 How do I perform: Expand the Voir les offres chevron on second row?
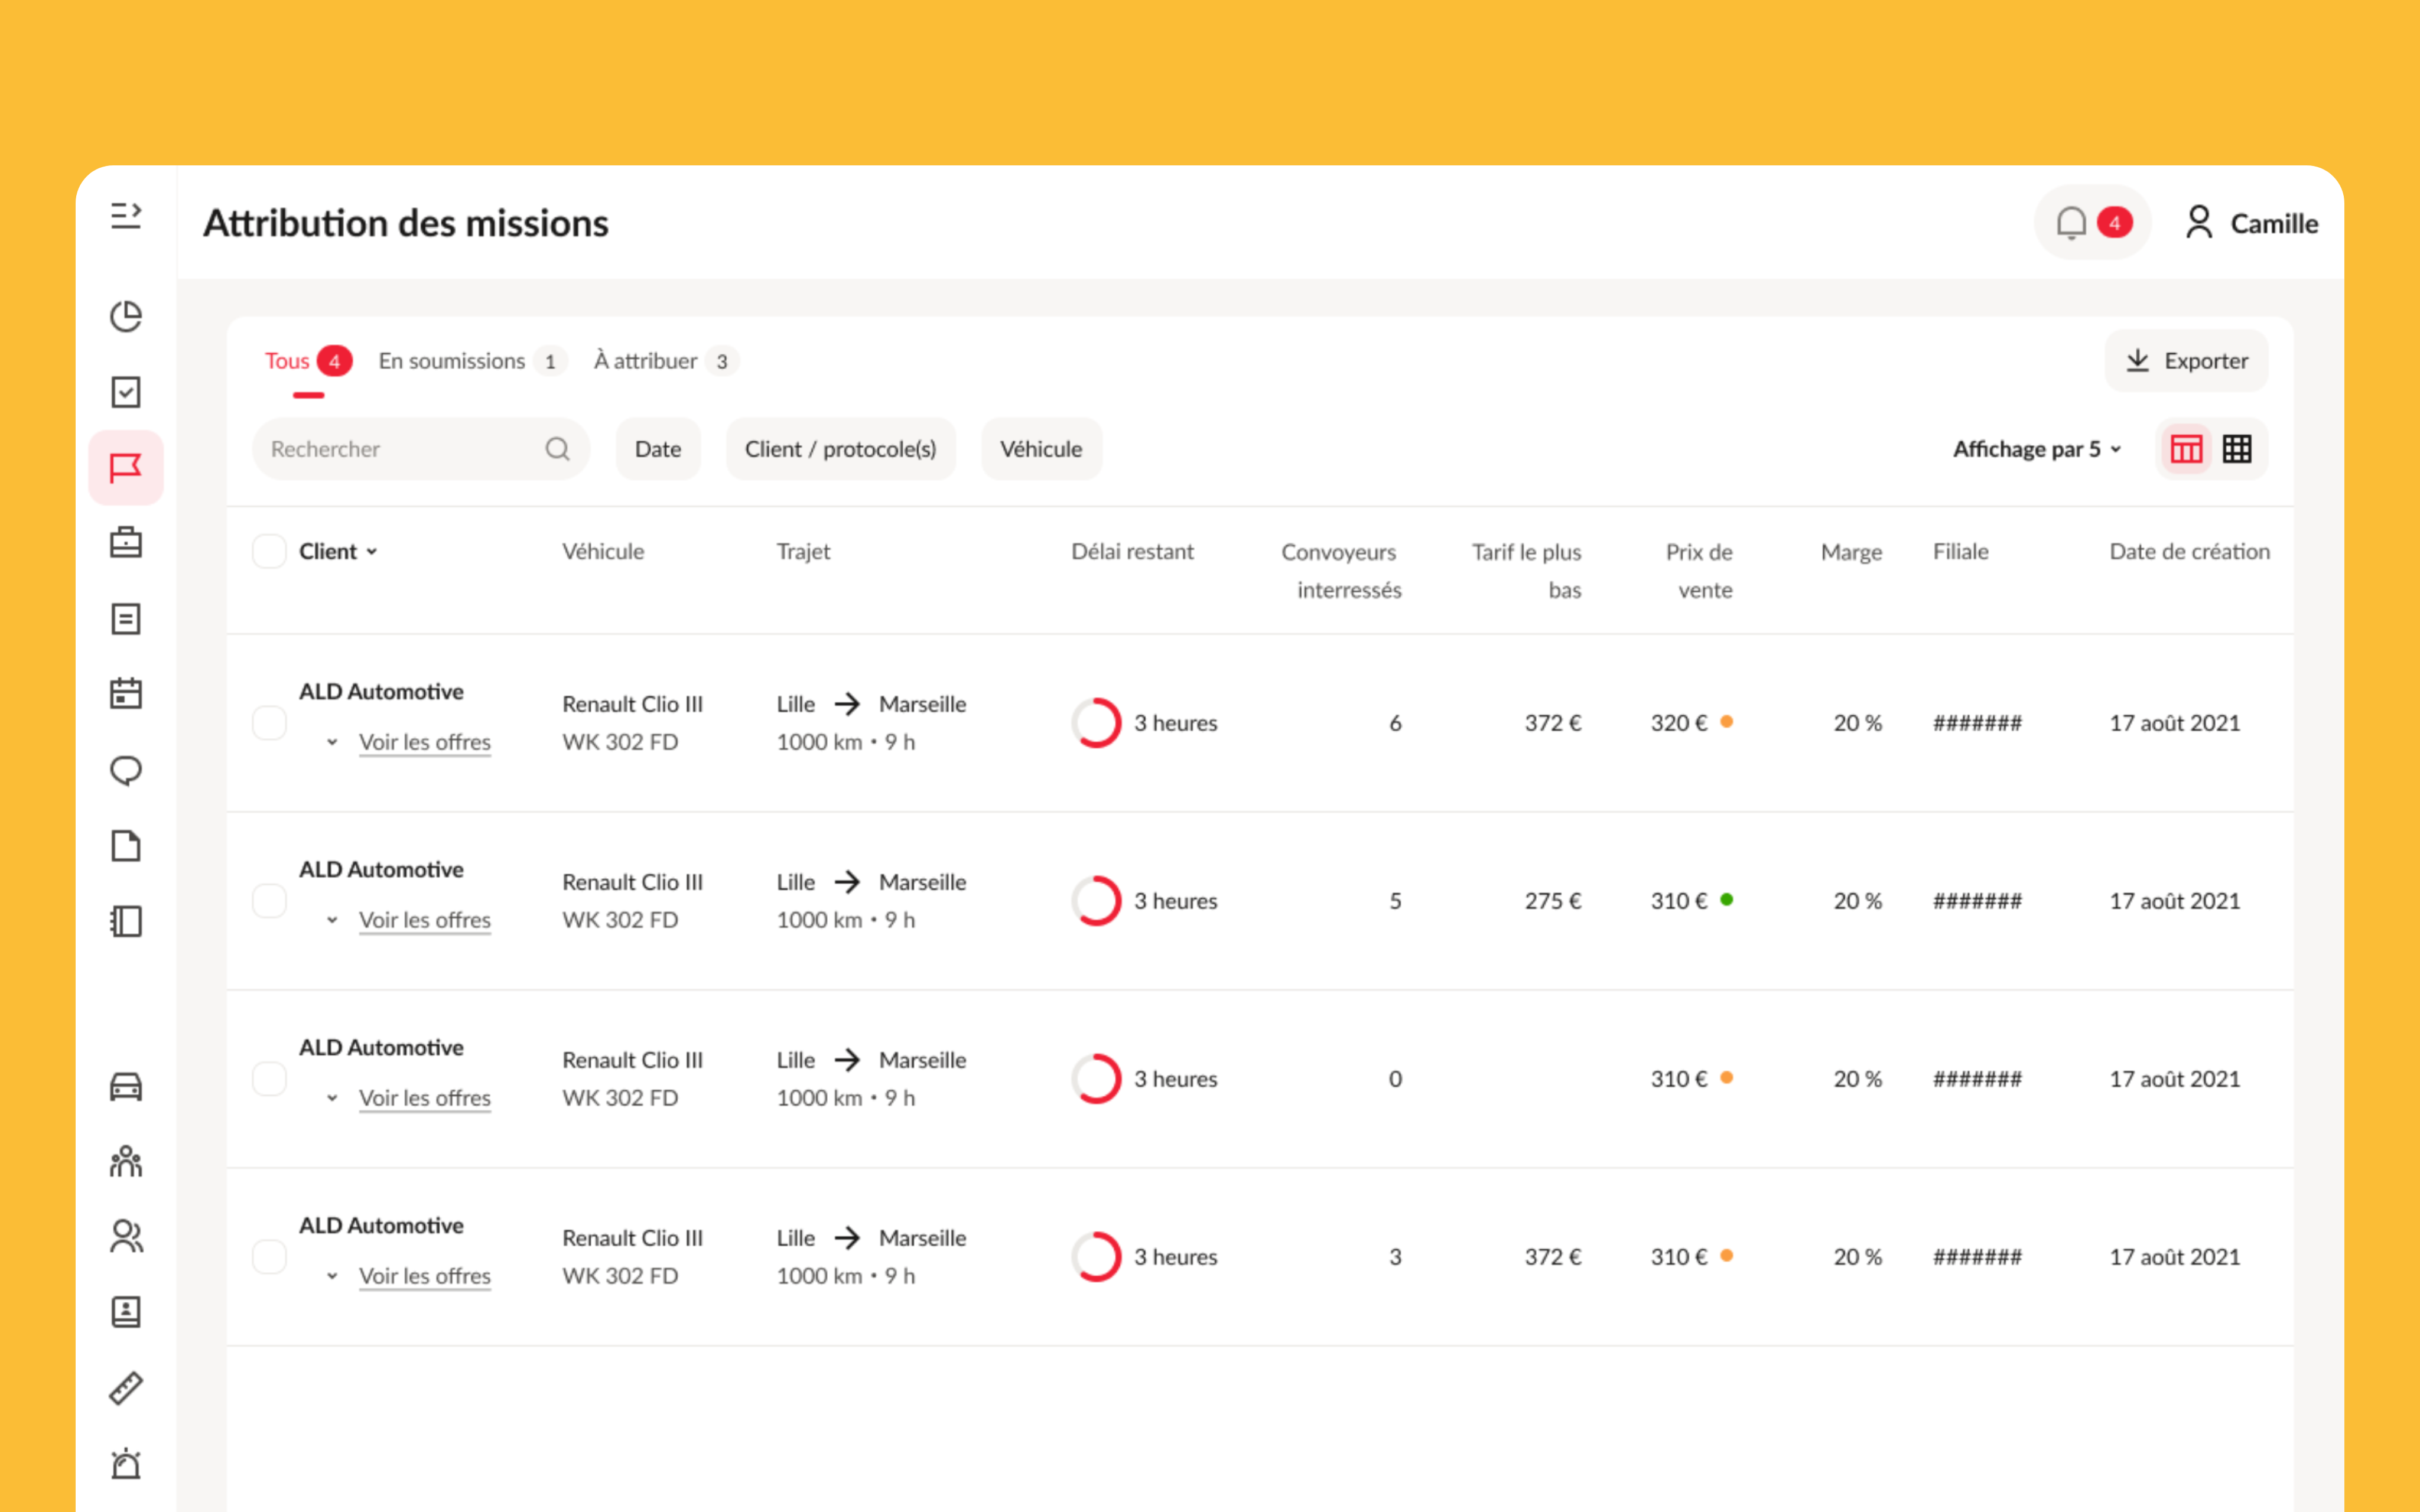334,920
